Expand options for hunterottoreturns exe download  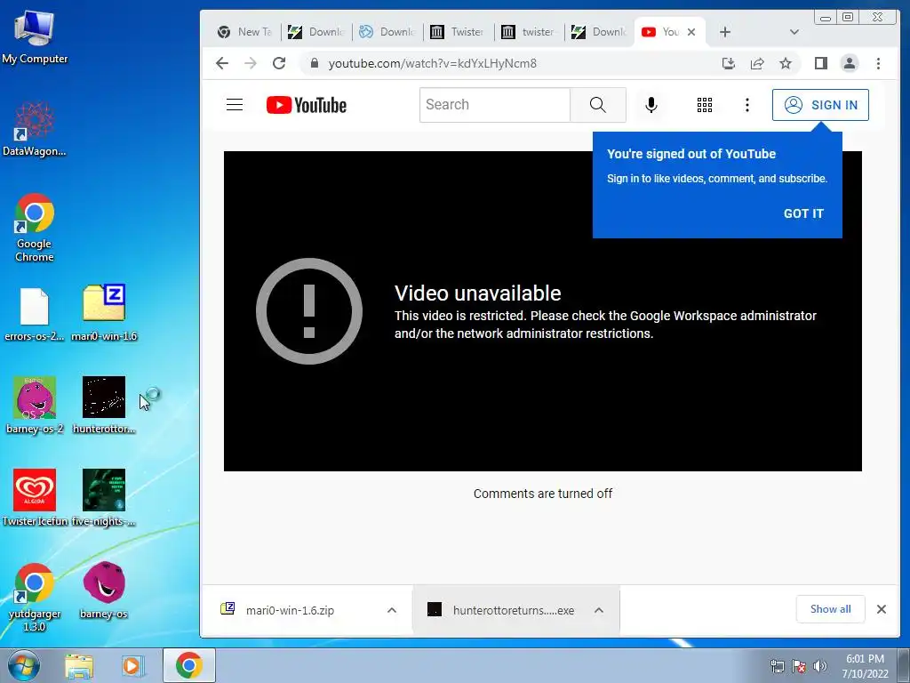[x=599, y=610]
